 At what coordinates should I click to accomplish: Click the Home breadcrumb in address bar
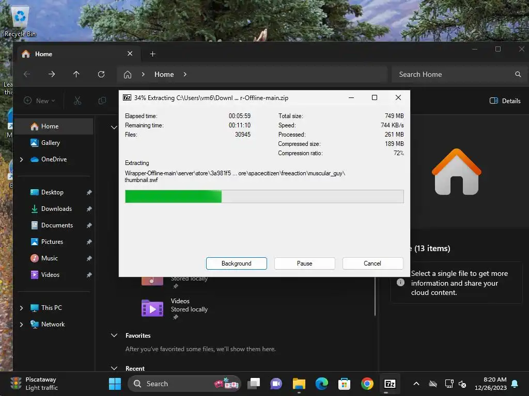pyautogui.click(x=164, y=74)
